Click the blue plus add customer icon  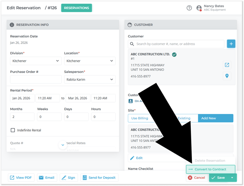(231, 44)
